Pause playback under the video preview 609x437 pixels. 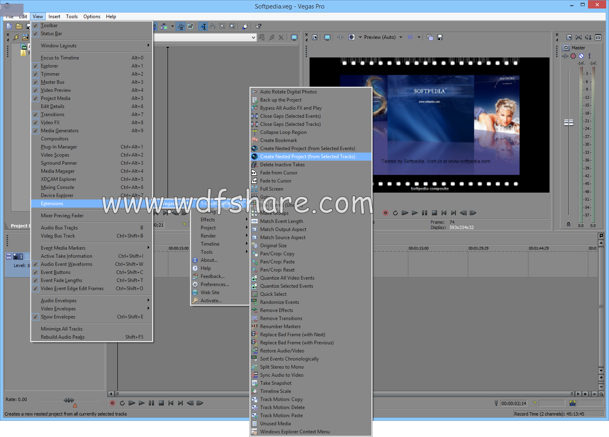pos(424,213)
